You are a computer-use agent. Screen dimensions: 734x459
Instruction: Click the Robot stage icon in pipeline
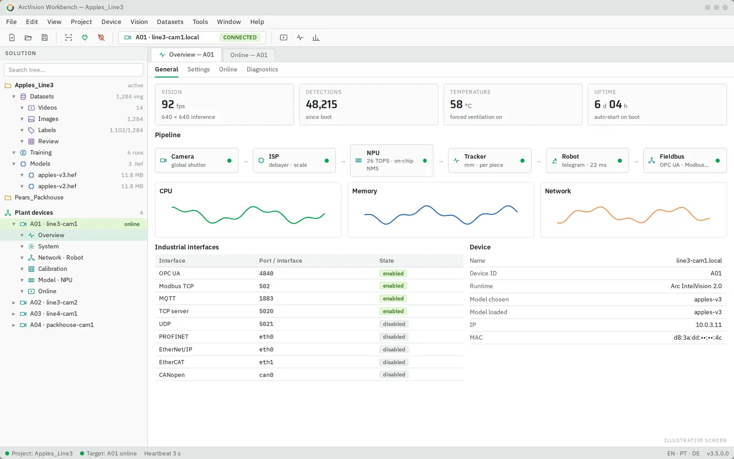(554, 161)
